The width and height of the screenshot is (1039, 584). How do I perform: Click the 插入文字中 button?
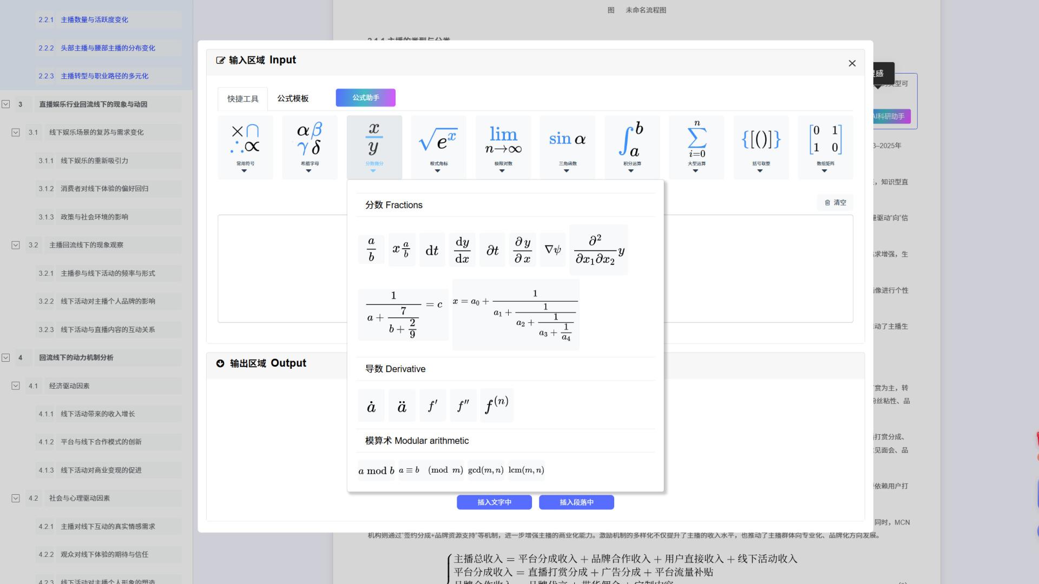tap(494, 502)
